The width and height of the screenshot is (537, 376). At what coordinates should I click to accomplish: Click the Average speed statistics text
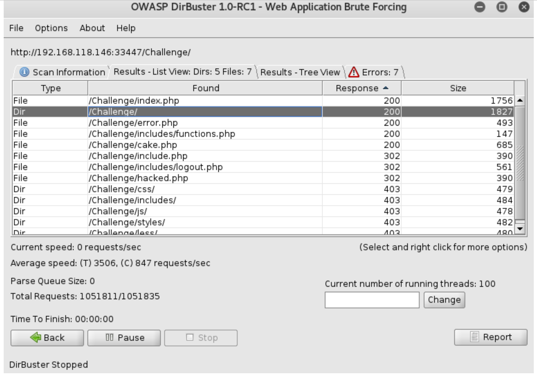[x=110, y=263]
